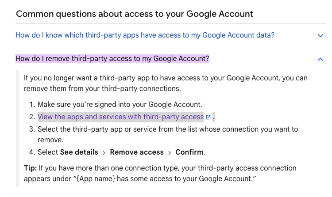This screenshot has height=197, width=332.
Task: Collapse the "How do I remove third-party access" question
Action: coord(112,59)
